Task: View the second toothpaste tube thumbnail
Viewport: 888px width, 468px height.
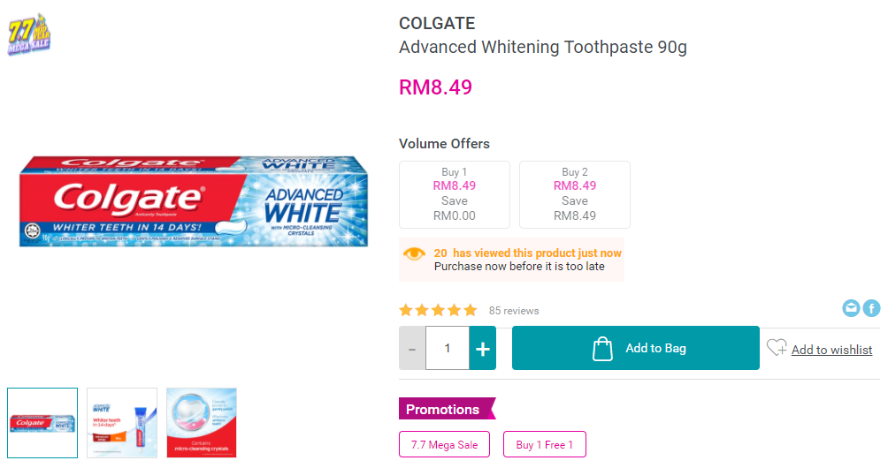Action: (x=122, y=423)
